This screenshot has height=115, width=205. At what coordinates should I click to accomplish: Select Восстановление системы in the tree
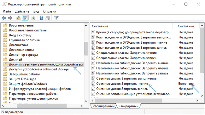[28, 30]
